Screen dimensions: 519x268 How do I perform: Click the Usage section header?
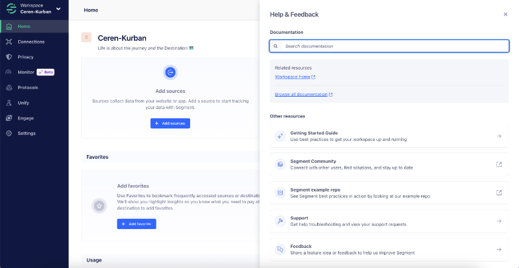pos(94,260)
